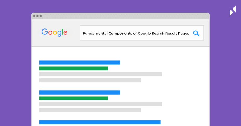Click the first green URL bar

pyautogui.click(x=74, y=69)
